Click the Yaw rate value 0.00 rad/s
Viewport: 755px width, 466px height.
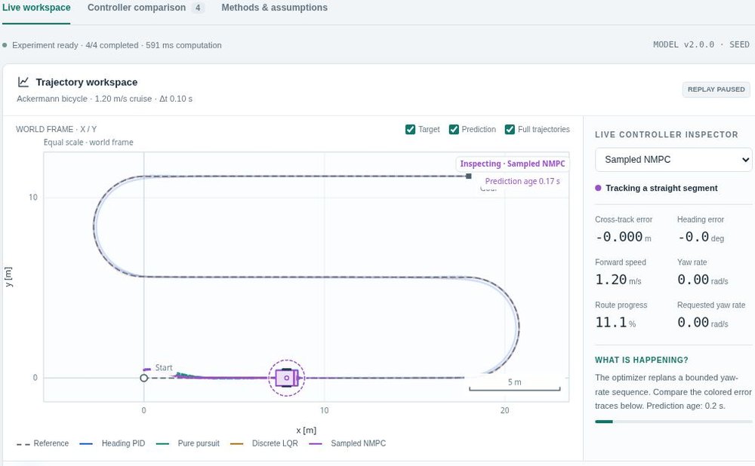(x=702, y=280)
